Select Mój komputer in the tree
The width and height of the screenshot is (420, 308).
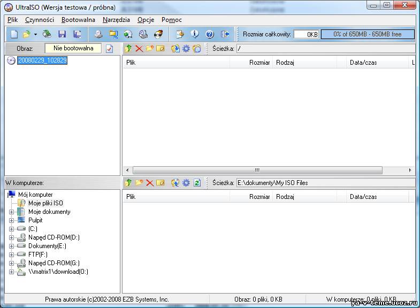35,195
